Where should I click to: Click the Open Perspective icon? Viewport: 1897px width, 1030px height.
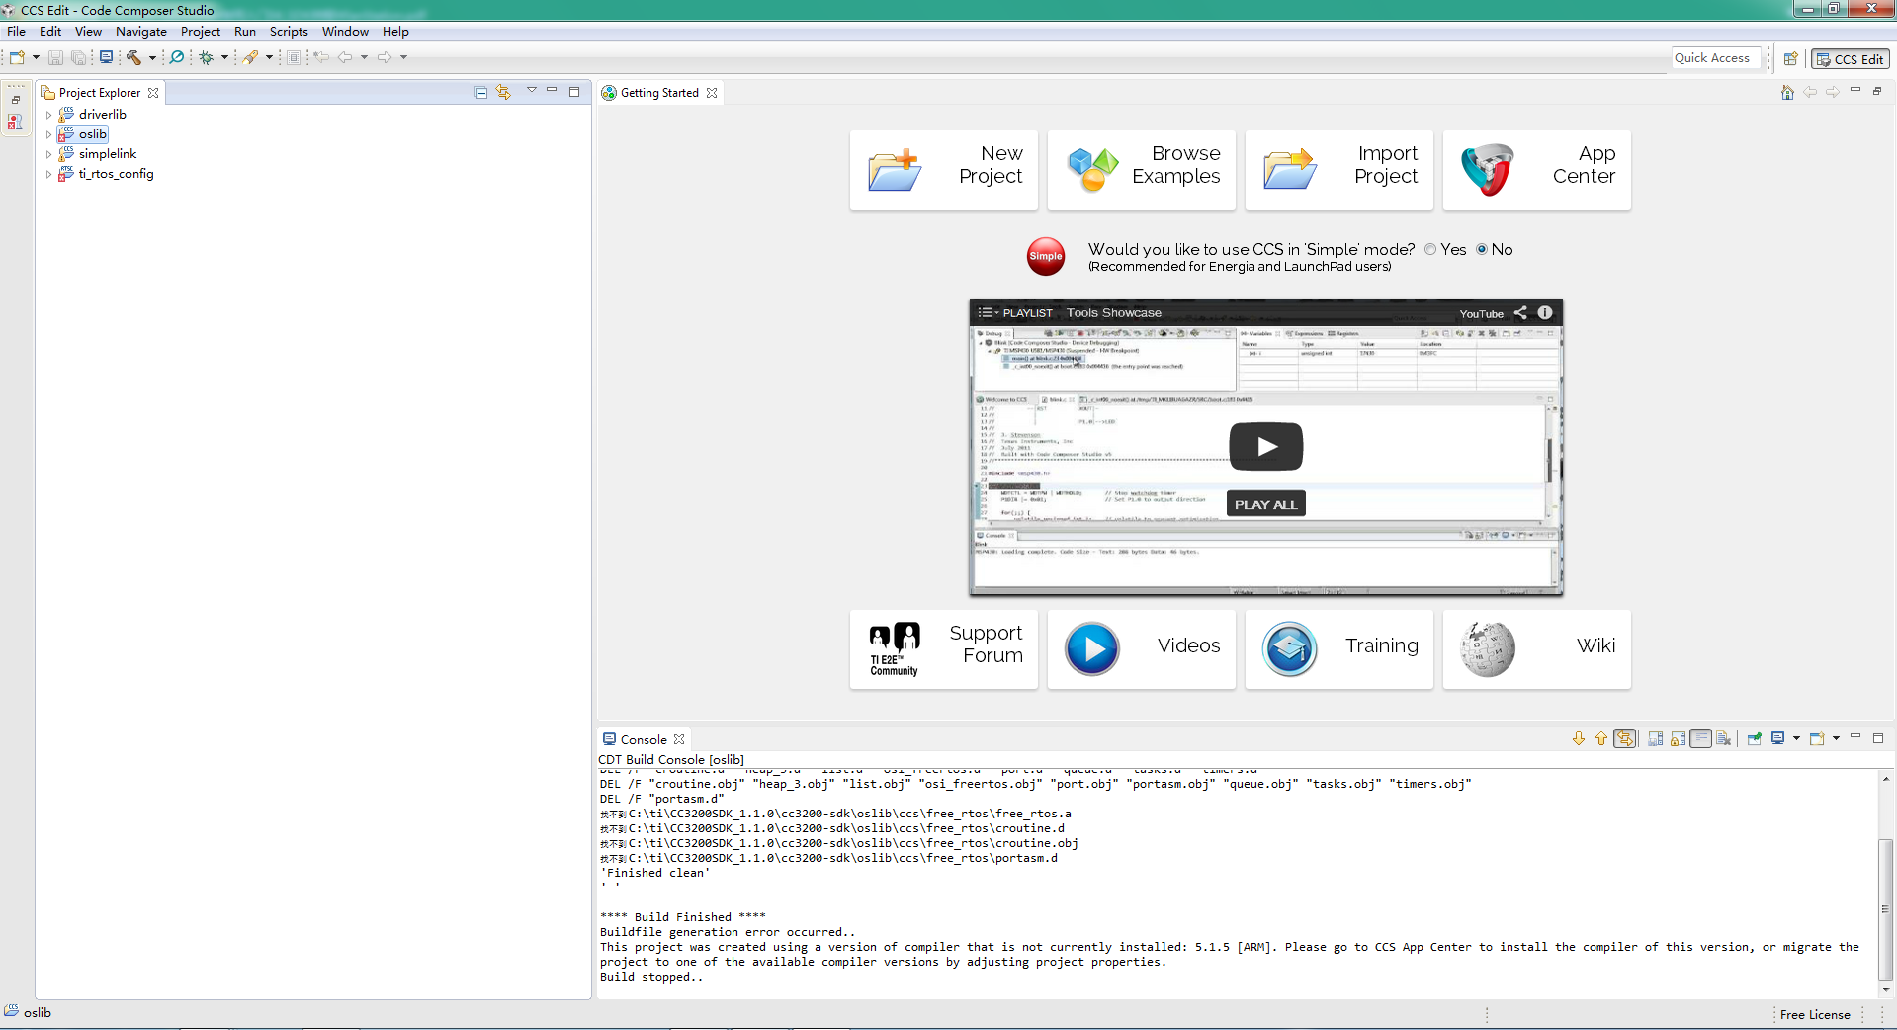[1790, 59]
